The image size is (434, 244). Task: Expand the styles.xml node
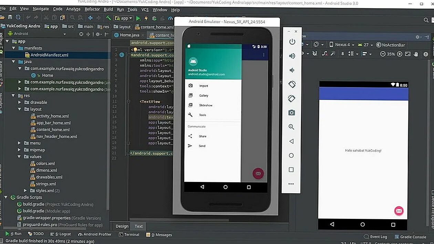tap(25, 191)
